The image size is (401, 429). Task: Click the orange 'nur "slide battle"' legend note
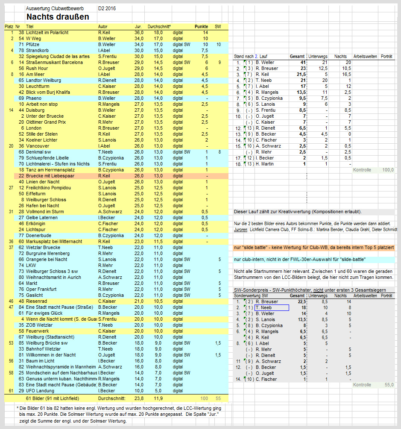(314, 248)
